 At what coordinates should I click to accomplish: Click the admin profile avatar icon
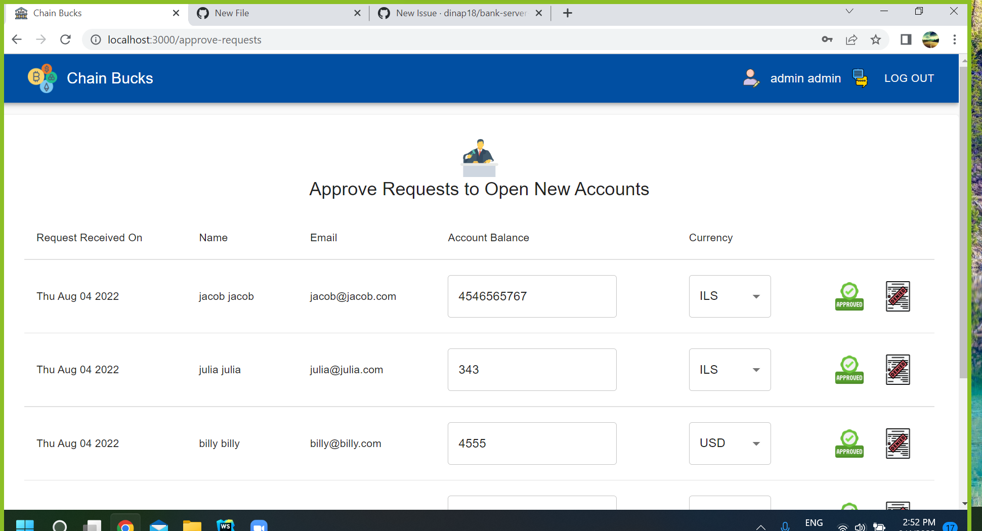[751, 78]
